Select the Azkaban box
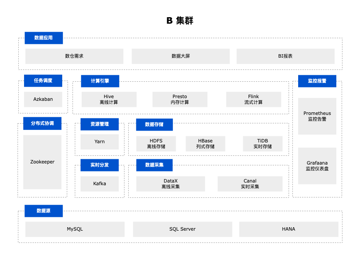Viewport: 360px width, 257px height. click(x=43, y=99)
